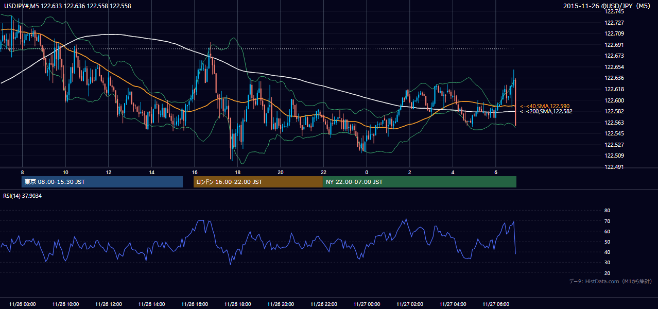Click the 11/26 12:00 bottom time label
The width and height of the screenshot is (658, 309).
point(109,304)
